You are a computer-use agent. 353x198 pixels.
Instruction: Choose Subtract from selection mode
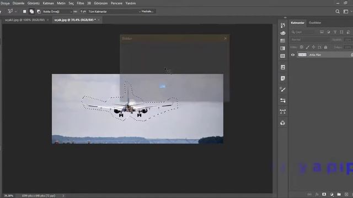(39, 12)
